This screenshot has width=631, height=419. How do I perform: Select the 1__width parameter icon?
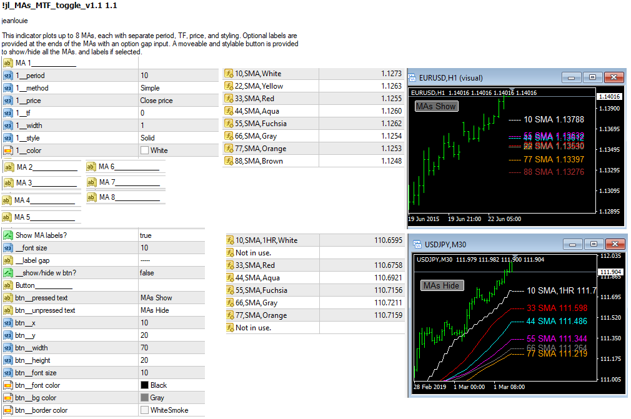tap(7, 126)
